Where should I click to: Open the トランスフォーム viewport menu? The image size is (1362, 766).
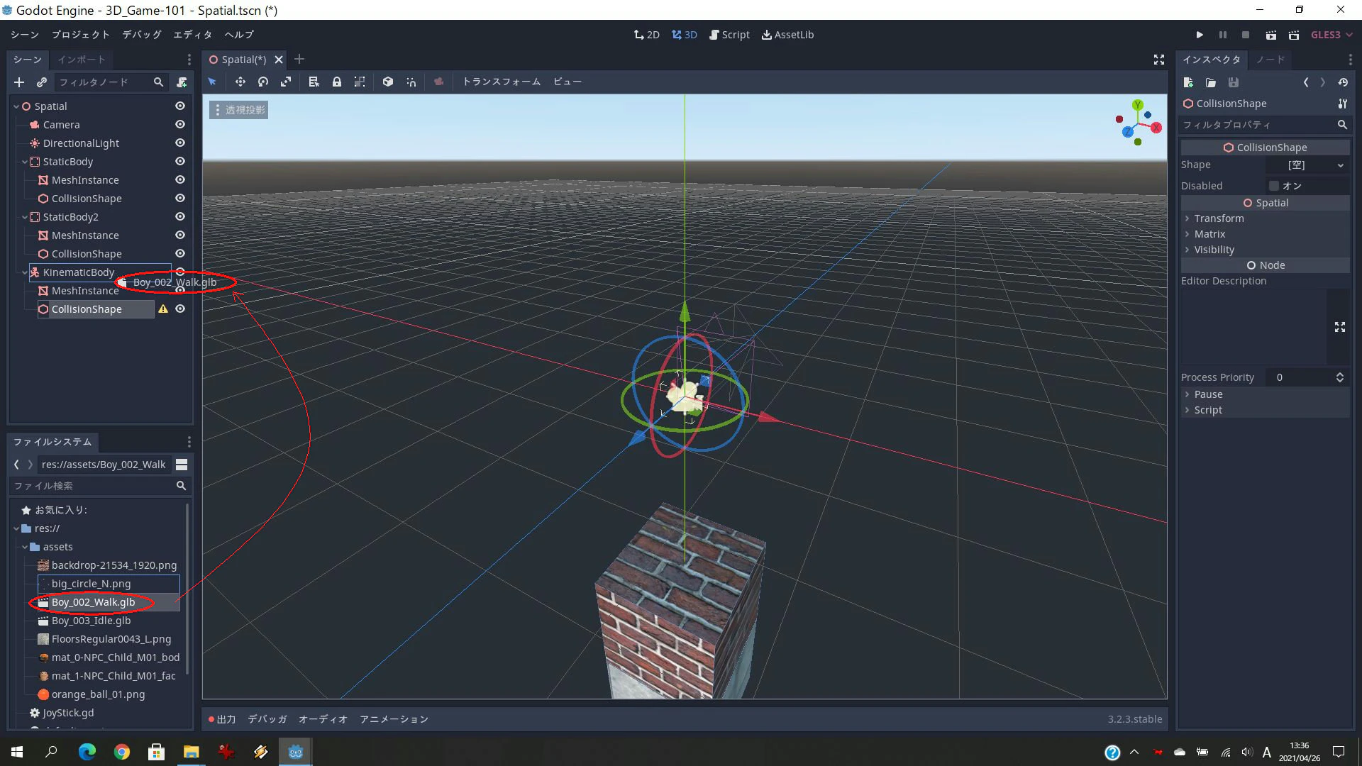pyautogui.click(x=502, y=82)
